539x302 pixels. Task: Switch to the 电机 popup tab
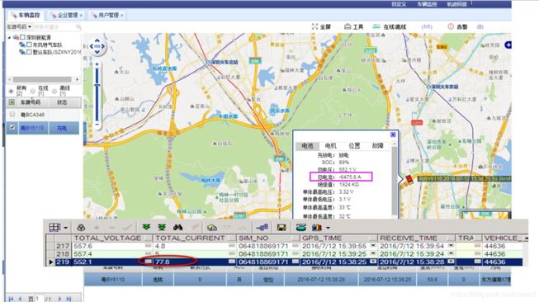pos(331,146)
